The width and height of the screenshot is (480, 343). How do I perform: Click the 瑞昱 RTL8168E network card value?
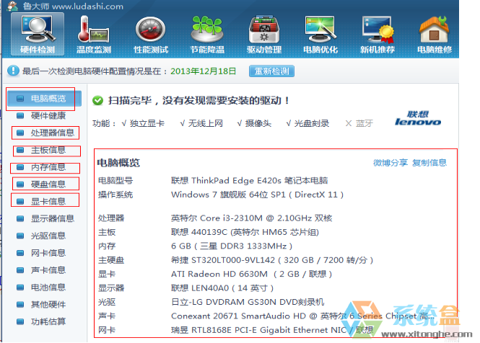click(272, 330)
